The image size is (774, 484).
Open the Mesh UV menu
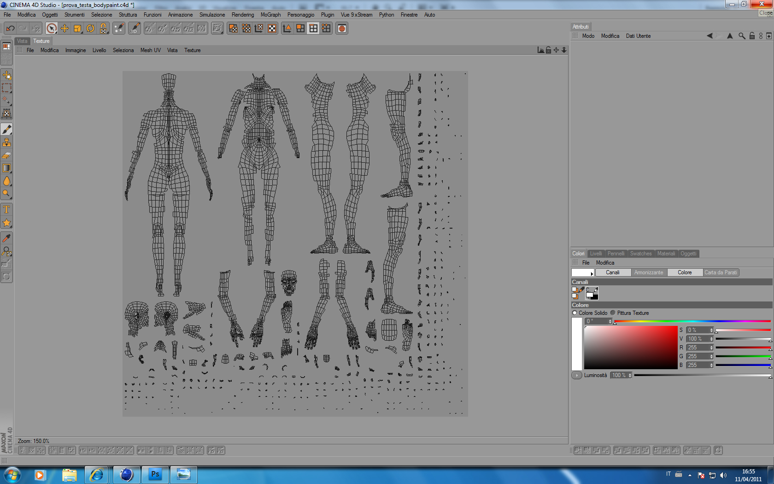point(150,50)
